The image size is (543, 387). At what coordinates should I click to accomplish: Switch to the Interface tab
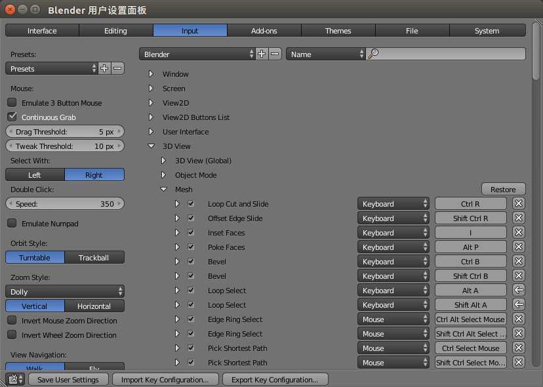42,30
